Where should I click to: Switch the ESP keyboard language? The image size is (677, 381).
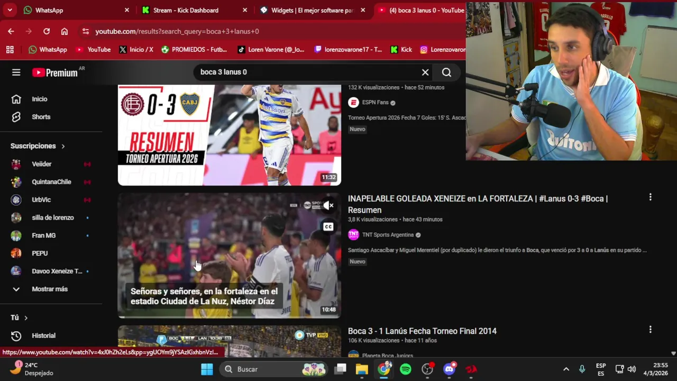(x=601, y=369)
